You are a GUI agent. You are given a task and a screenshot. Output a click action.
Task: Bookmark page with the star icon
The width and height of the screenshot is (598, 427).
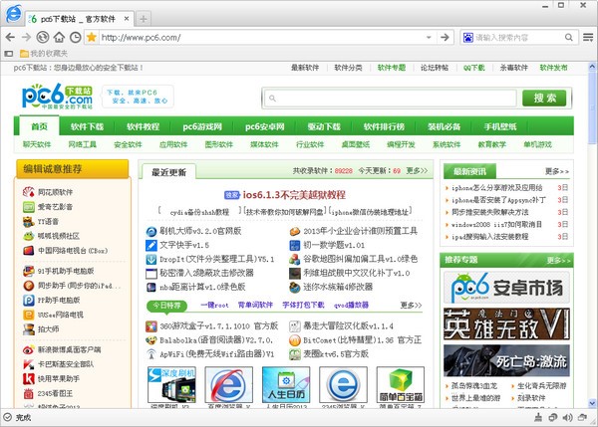(92, 37)
